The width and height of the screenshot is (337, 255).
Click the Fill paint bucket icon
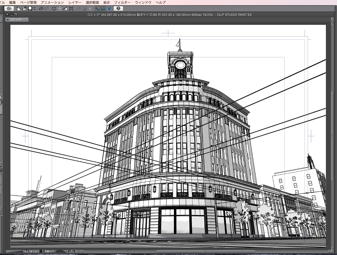pyautogui.click(x=65, y=8)
